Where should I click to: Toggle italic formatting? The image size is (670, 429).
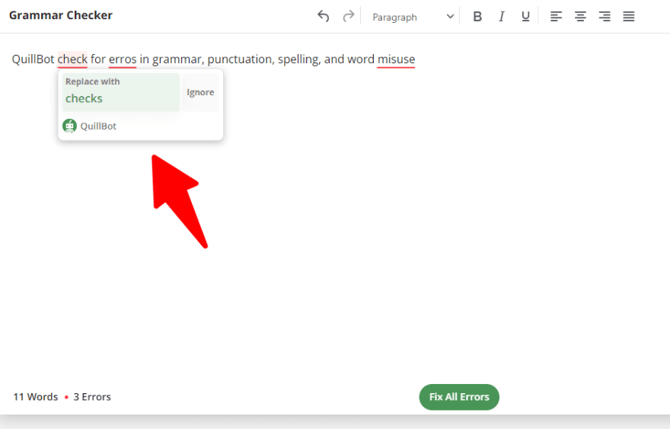(x=501, y=16)
